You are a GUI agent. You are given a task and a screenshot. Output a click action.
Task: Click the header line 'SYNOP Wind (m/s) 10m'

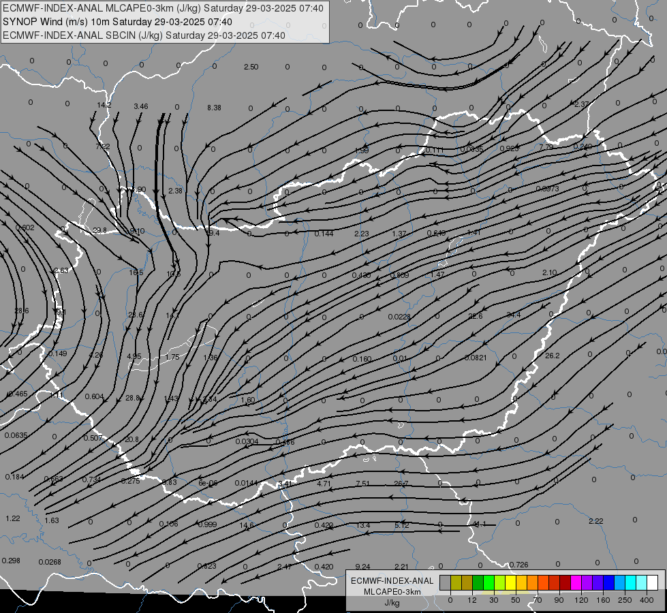click(57, 22)
